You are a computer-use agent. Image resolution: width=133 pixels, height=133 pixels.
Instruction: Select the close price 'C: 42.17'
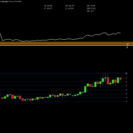pyautogui.click(x=48, y=9)
